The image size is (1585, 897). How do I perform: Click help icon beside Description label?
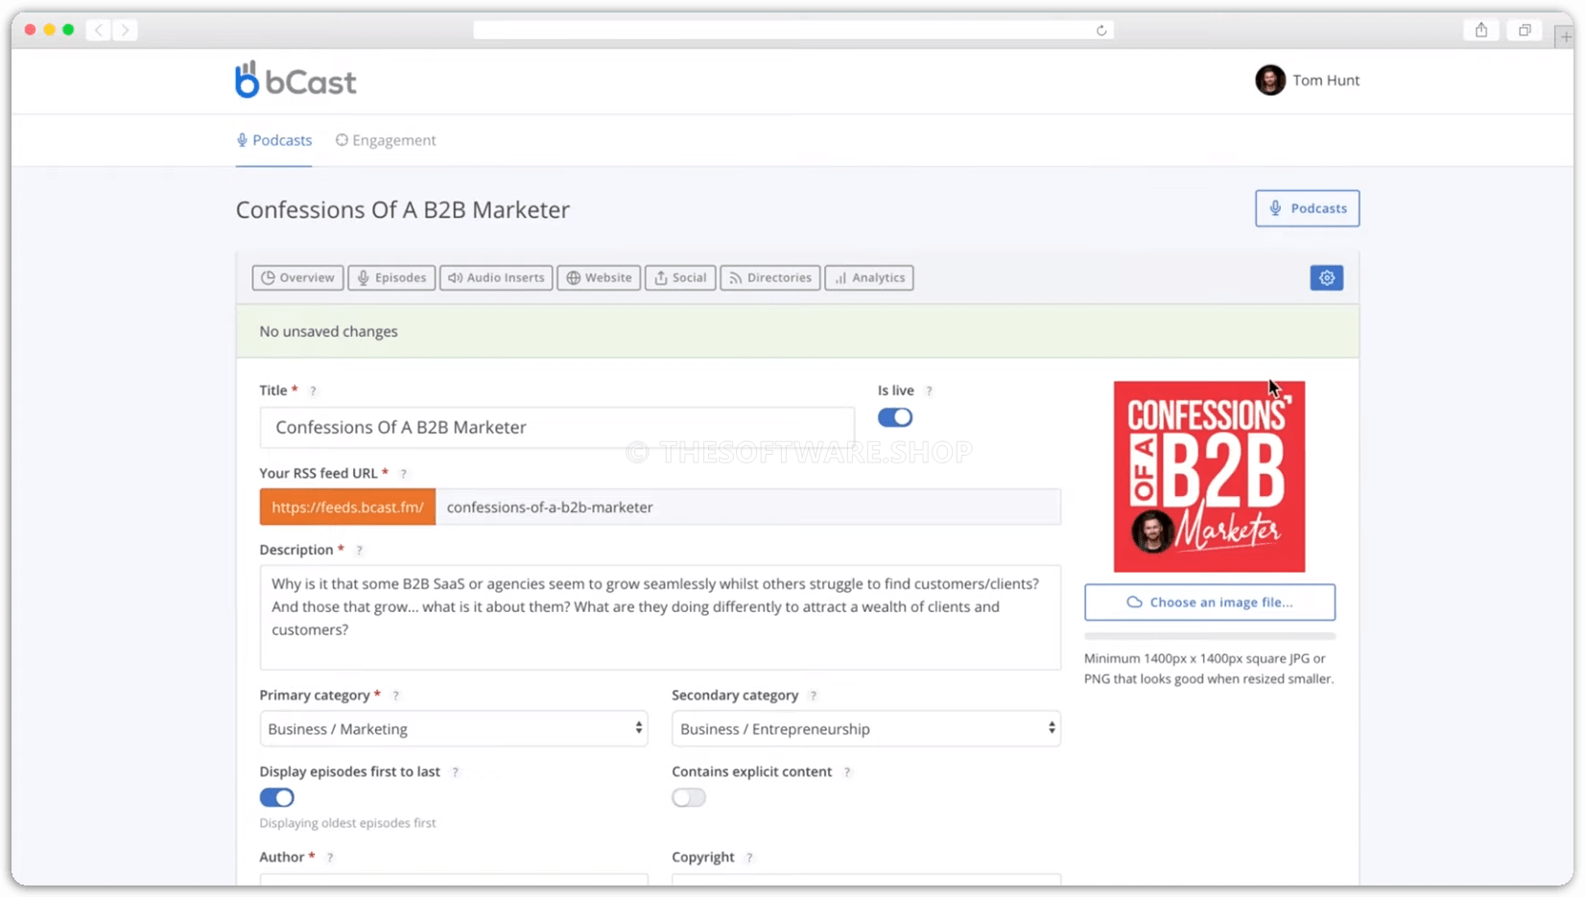[x=359, y=551]
